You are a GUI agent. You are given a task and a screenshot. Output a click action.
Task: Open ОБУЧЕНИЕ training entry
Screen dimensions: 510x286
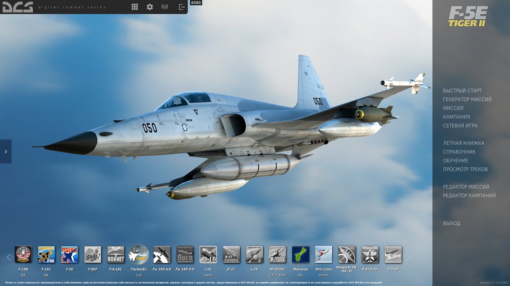coord(455,160)
